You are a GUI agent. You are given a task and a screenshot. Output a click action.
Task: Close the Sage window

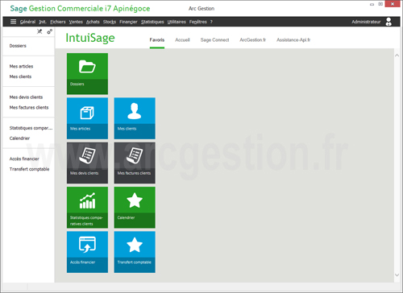pos(393,4)
